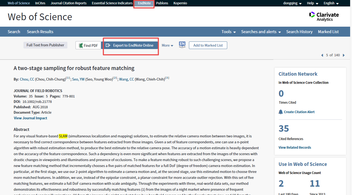Screen dimensions: 352x195
Task: Click Export to EndNote Online button
Action: click(x=130, y=45)
